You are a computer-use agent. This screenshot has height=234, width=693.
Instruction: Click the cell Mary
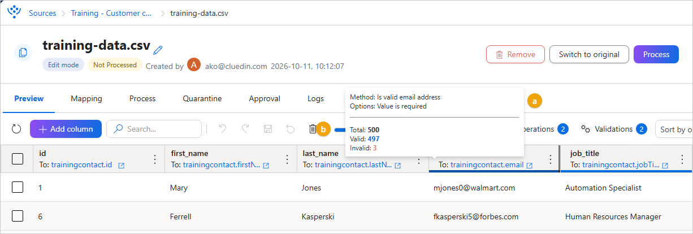tap(179, 188)
